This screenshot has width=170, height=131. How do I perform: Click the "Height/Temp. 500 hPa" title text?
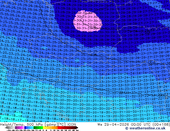pos(21,125)
